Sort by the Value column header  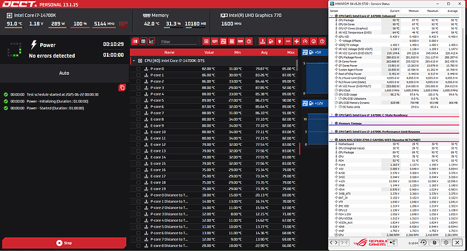[209, 53]
